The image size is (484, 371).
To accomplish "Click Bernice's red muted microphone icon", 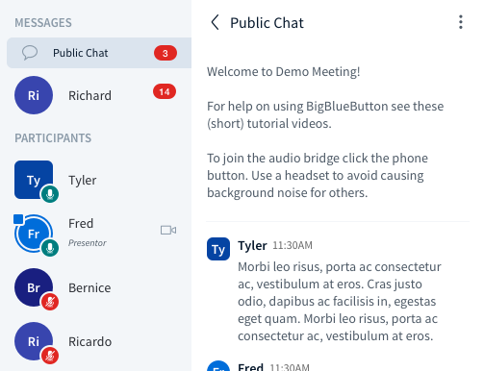I will 50,302.
